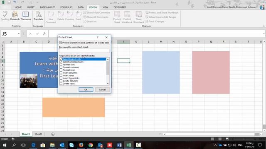This screenshot has height=149, width=266.
Task: Click the macro recording status bar icon
Action: [x=13, y=139]
